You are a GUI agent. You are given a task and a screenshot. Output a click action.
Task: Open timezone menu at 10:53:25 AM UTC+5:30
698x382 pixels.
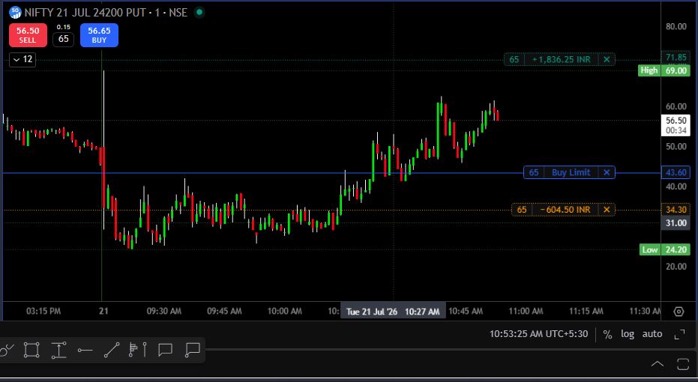pyautogui.click(x=538, y=333)
